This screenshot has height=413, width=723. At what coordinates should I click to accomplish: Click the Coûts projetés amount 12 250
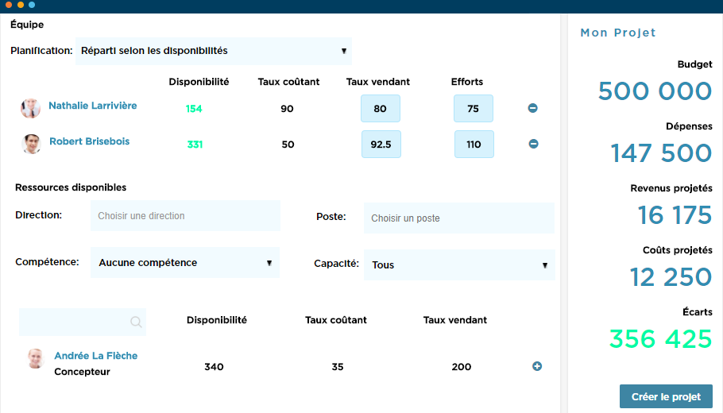tap(671, 277)
